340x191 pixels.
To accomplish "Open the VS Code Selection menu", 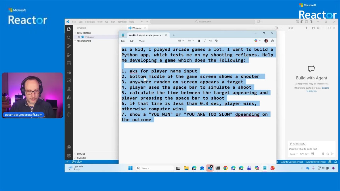I will tap(90, 22).
